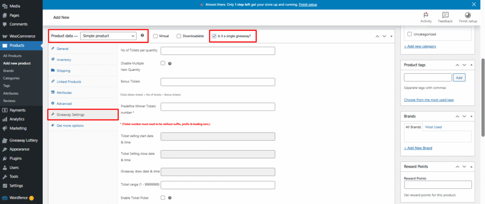Open the Feedback icon in header
This screenshot has height=204, width=485.
[445, 15]
